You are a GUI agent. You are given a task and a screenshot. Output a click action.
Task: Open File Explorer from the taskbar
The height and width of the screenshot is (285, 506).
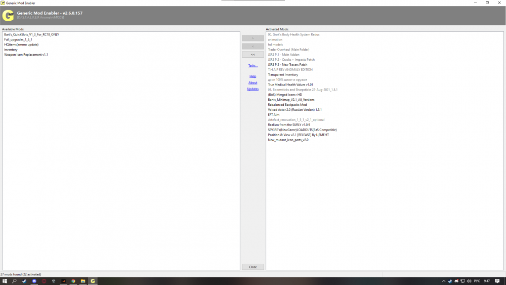(x=83, y=281)
